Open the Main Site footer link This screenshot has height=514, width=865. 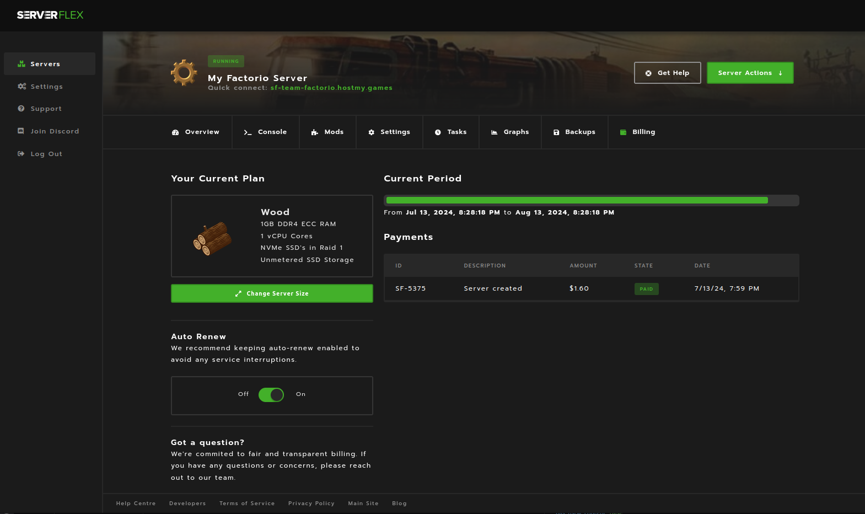click(x=363, y=504)
